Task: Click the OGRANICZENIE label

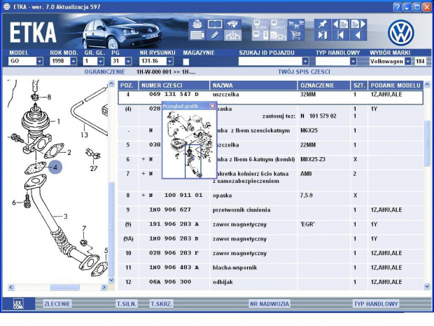Action: tap(104, 72)
